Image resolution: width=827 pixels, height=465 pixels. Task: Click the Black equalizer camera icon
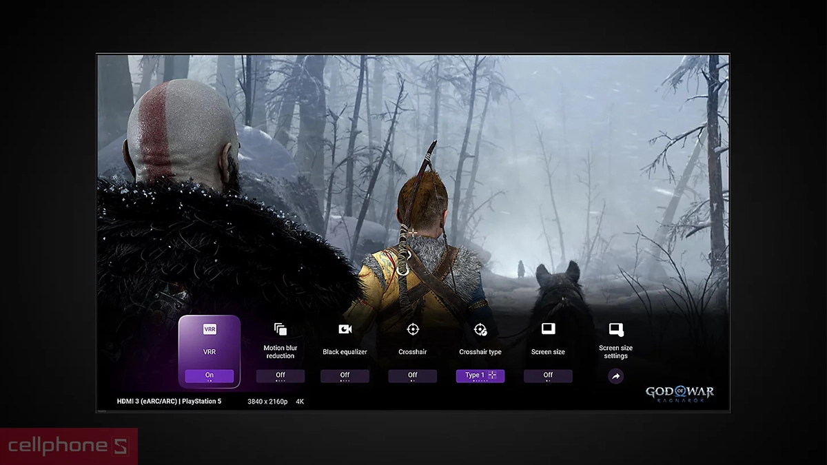(345, 329)
